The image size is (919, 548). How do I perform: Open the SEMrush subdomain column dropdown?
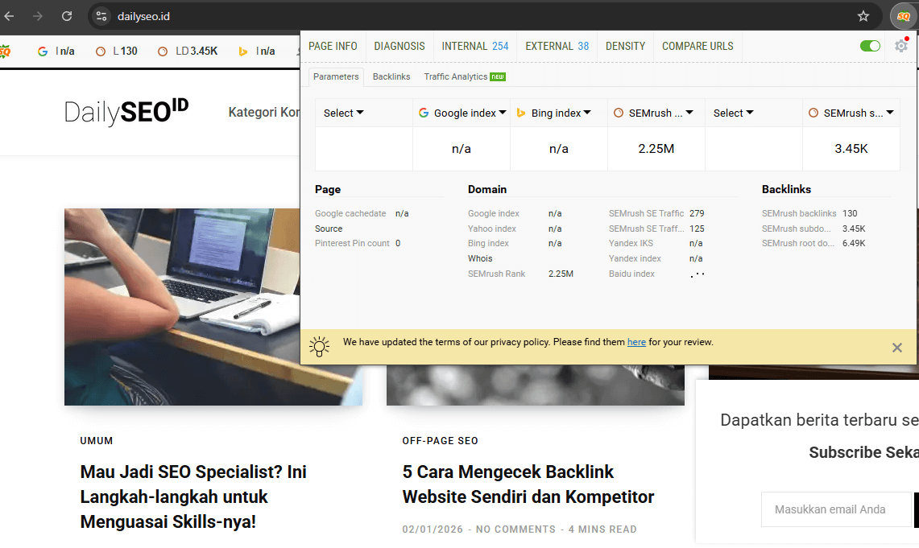[x=851, y=113]
